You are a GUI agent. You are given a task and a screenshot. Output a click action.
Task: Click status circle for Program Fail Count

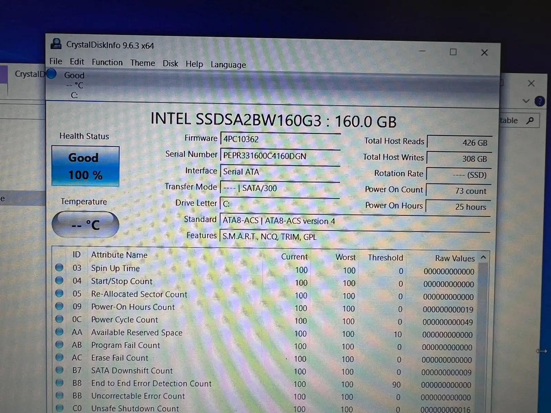59,344
